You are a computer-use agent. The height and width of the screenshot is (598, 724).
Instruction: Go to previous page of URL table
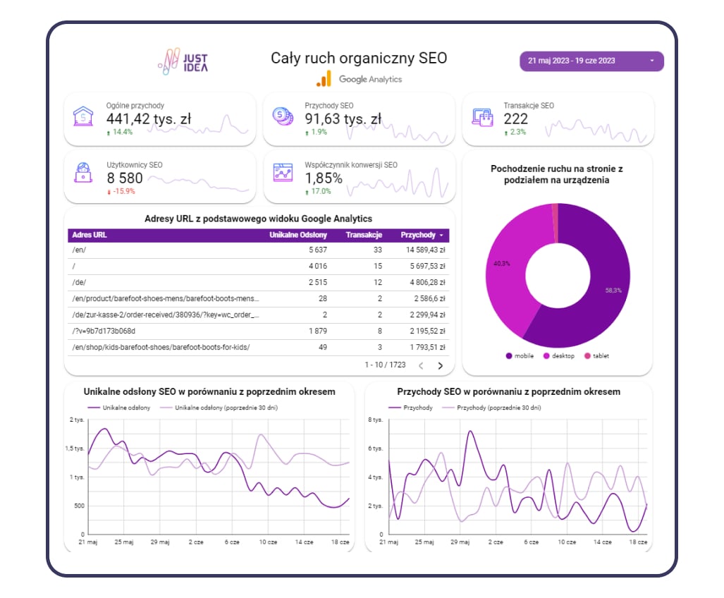coord(421,366)
